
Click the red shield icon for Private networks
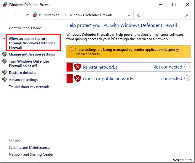tap(78, 67)
